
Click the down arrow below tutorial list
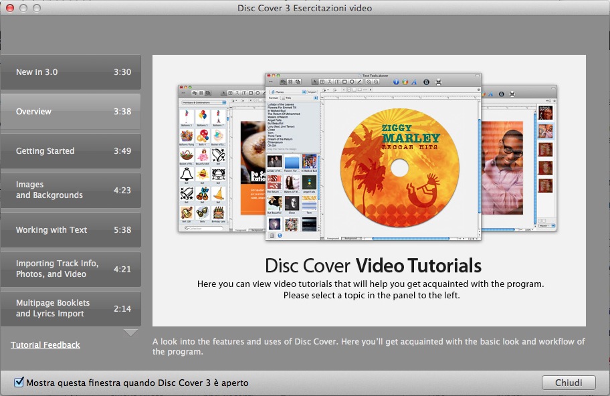tap(130, 332)
